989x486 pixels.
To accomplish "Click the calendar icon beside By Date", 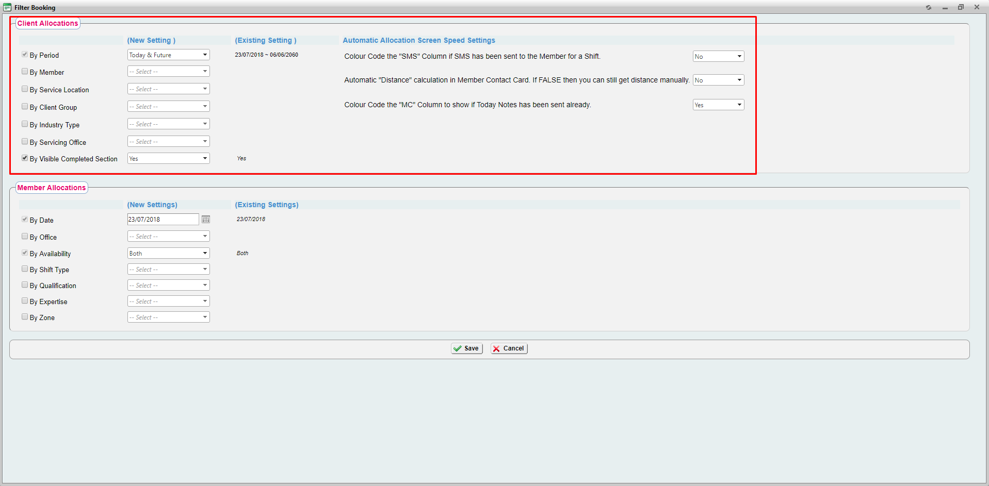I will click(x=206, y=220).
